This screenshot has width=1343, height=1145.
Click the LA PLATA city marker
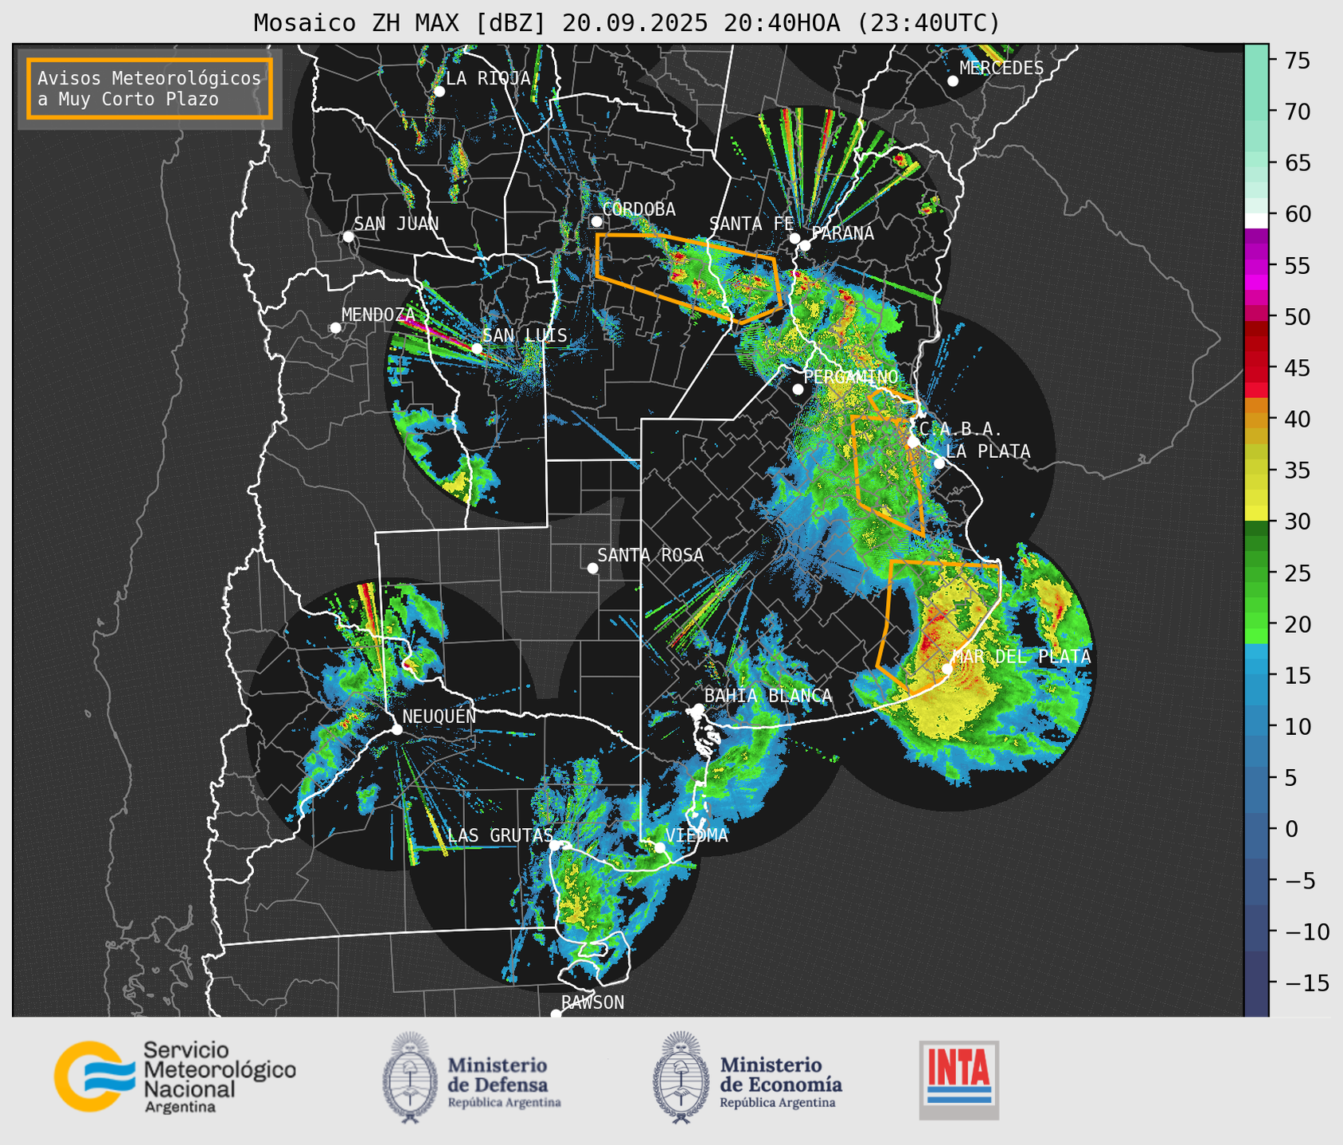[939, 463]
